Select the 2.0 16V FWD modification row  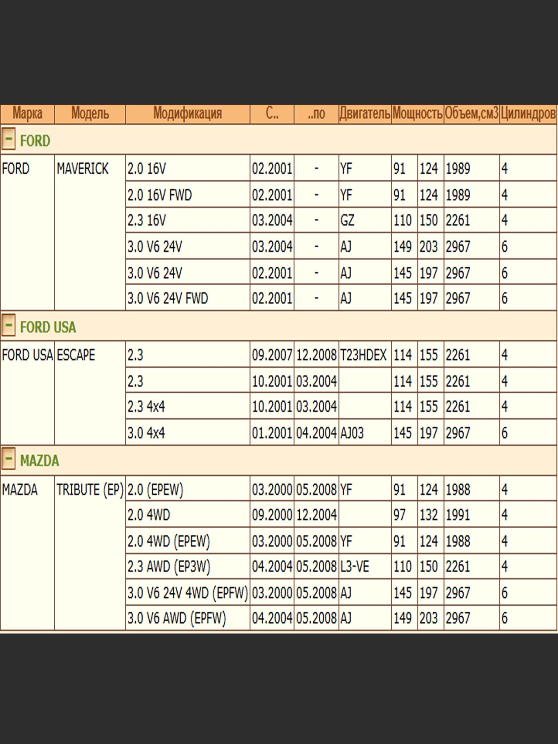[160, 195]
